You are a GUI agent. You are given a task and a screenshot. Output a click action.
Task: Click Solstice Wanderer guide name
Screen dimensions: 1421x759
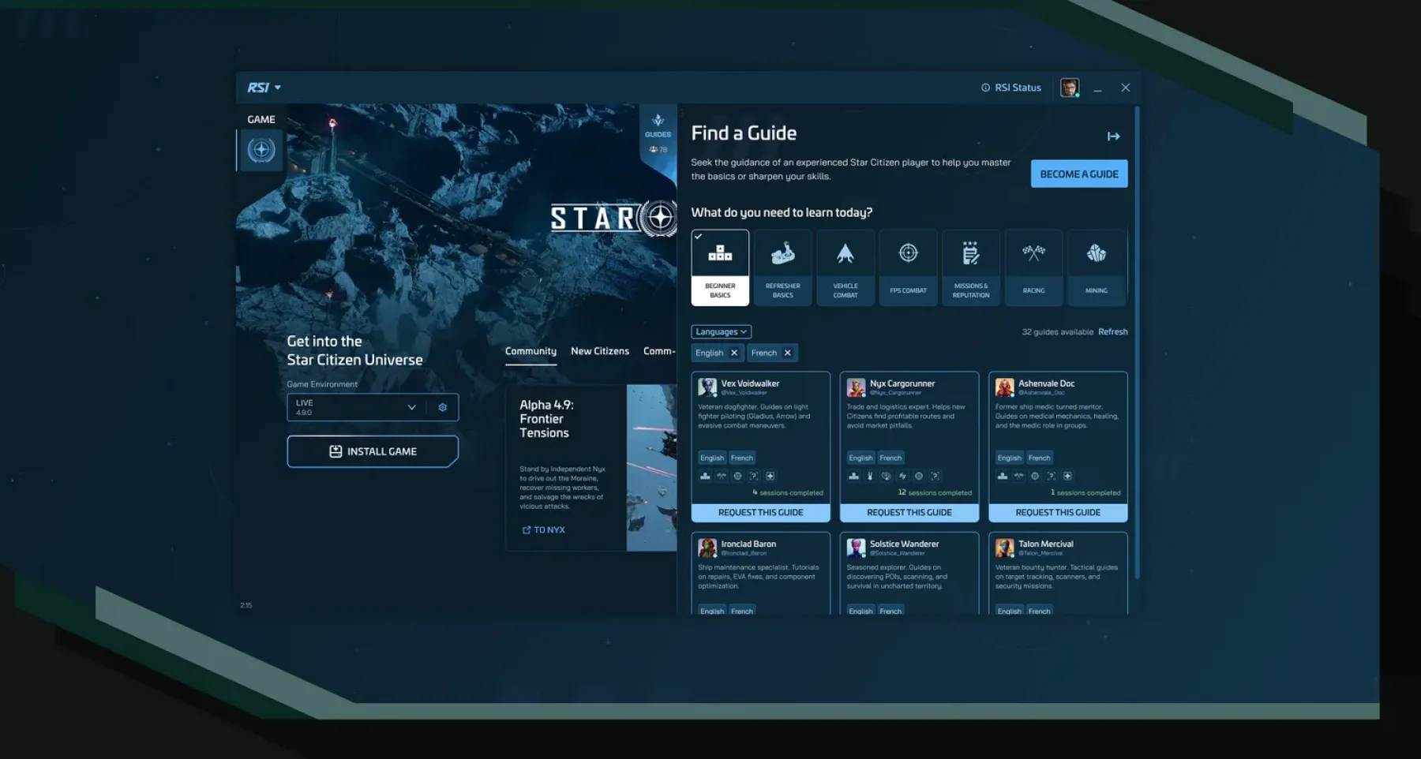click(904, 544)
